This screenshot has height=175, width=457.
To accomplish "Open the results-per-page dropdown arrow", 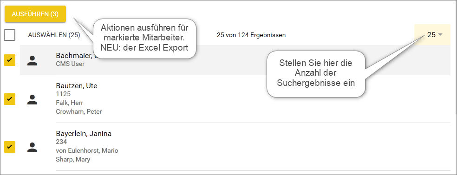I will pyautogui.click(x=440, y=35).
